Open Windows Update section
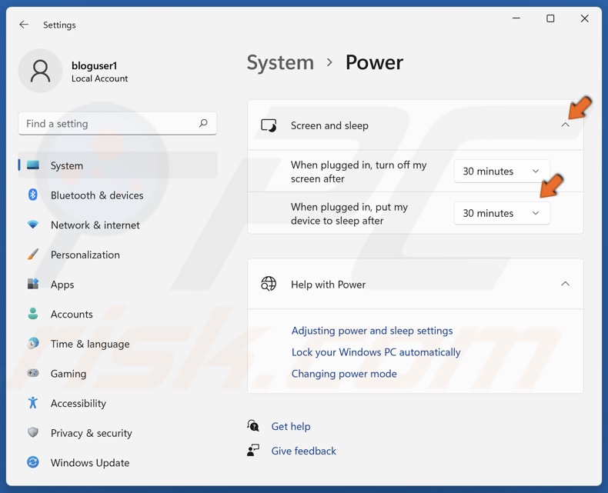 pos(89,463)
